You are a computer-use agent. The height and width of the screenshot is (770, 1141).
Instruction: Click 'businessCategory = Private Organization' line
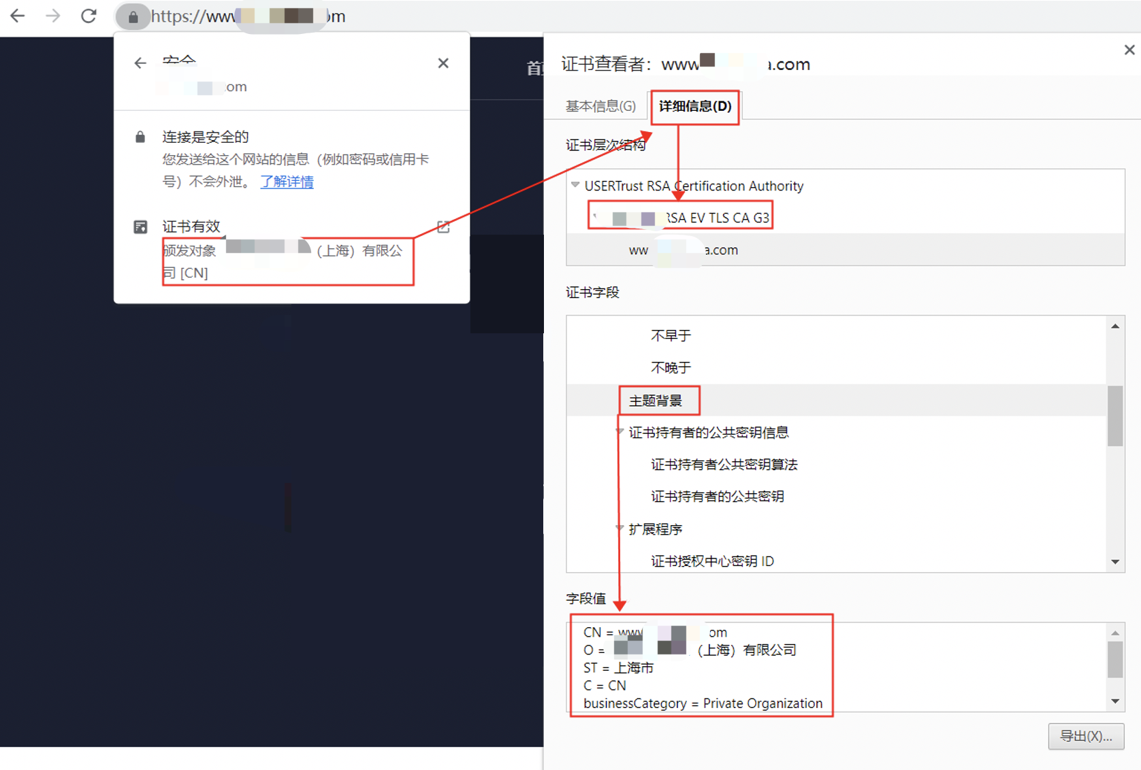[x=703, y=703]
